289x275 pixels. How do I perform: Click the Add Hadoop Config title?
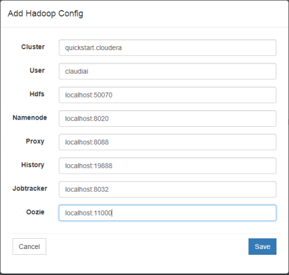[46, 13]
